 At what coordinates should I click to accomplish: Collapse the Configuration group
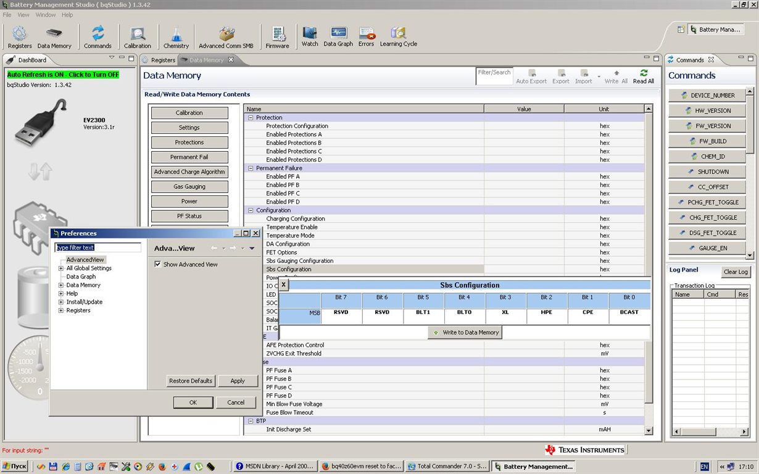click(251, 210)
